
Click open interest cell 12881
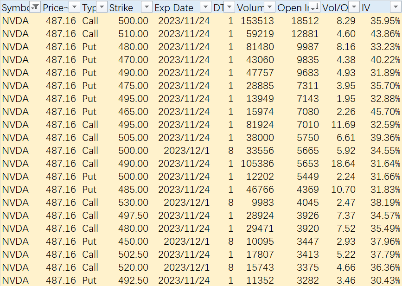point(305,34)
